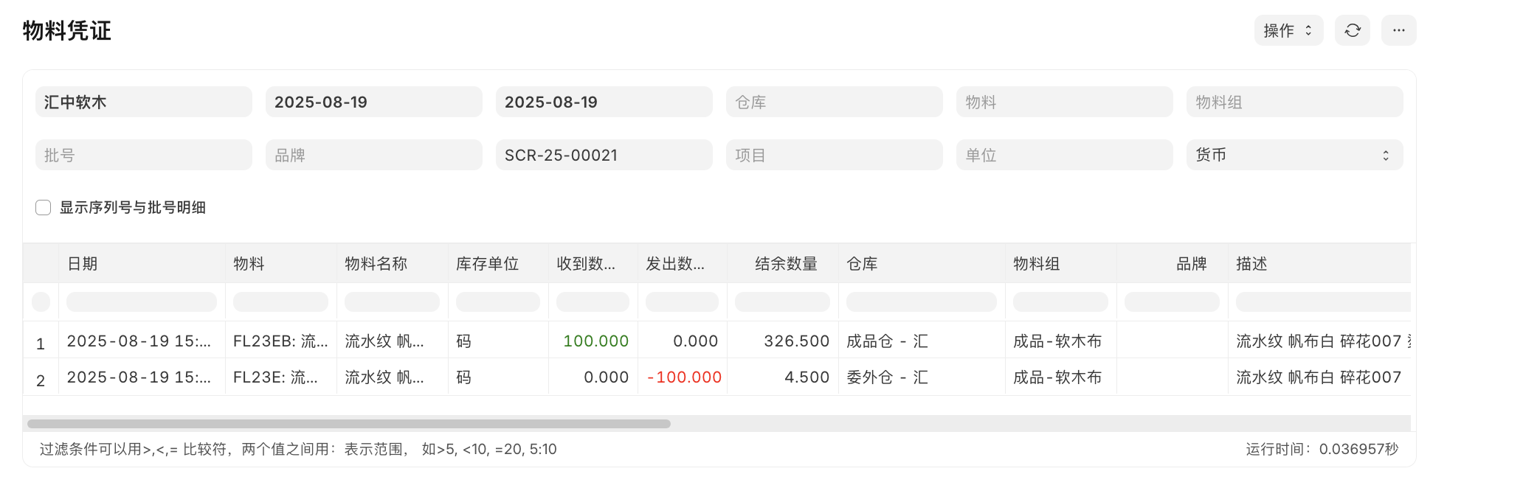Open the three-dots more options menu
Screen dimensions: 1523x488
[x=1398, y=30]
